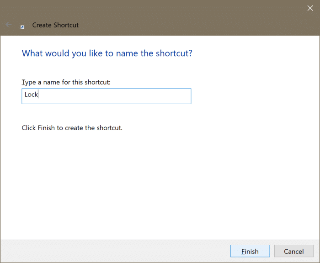Click the 'What would you like to name the shortcut?' heading
This screenshot has height=263, width=320.
coord(107,53)
